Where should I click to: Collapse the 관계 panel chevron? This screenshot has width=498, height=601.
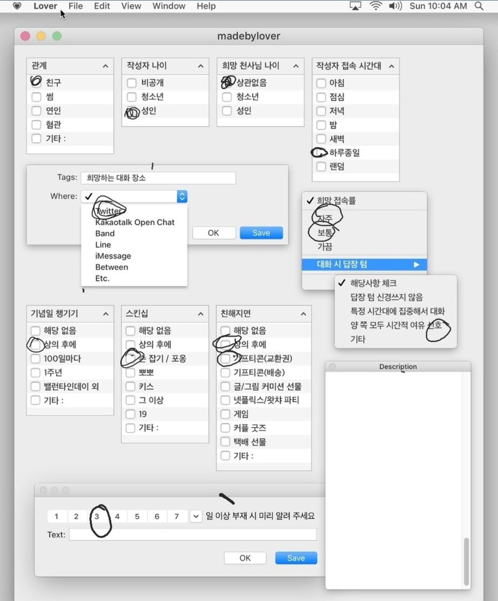click(x=105, y=66)
